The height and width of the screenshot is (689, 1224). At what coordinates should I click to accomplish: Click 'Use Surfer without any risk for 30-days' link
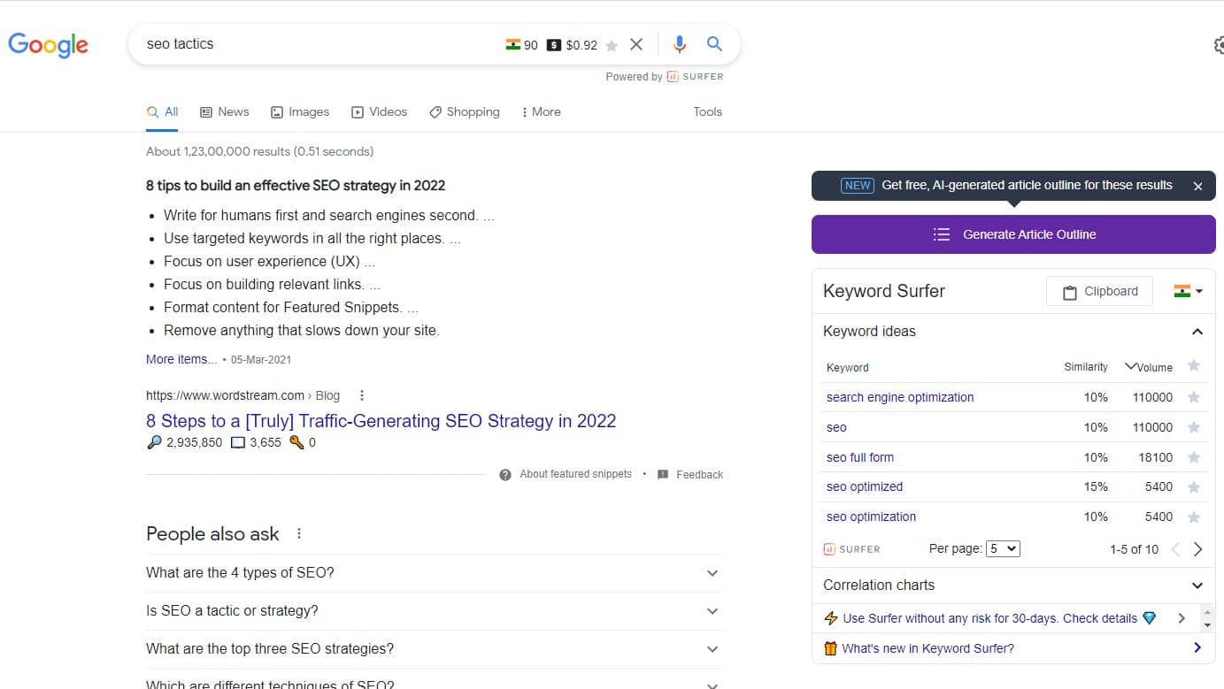[989, 618]
